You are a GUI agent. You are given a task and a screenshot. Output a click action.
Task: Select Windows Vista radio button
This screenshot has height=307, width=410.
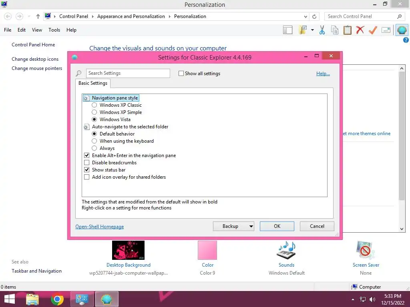[94, 119]
